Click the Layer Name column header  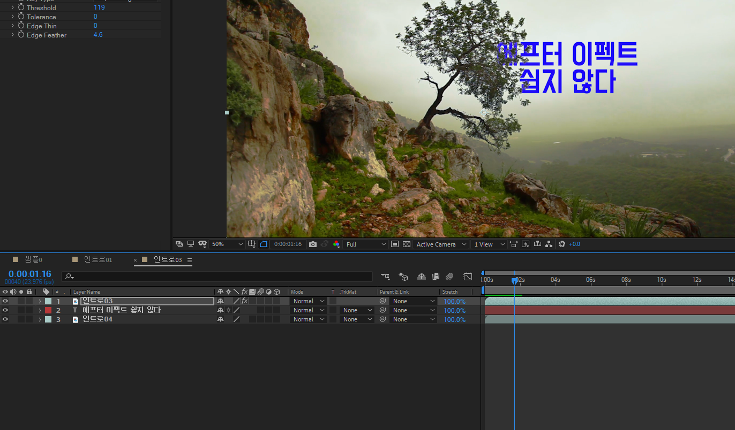pos(87,292)
